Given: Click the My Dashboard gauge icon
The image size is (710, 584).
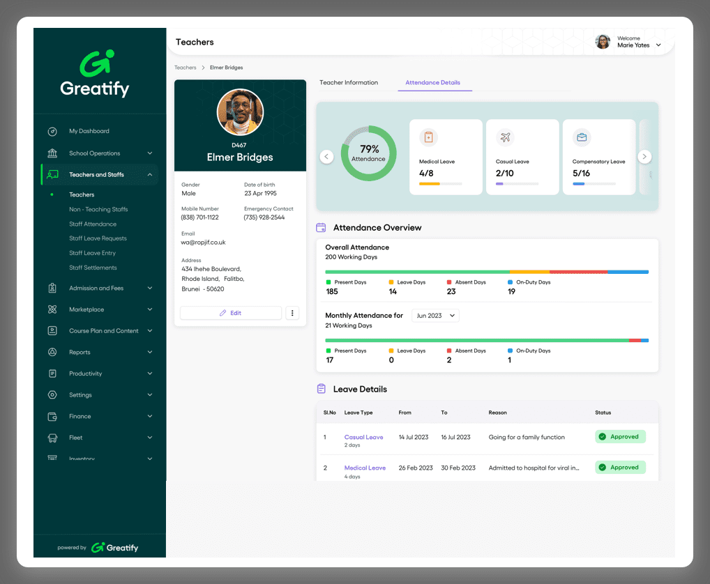Looking at the screenshot, I should click(52, 131).
